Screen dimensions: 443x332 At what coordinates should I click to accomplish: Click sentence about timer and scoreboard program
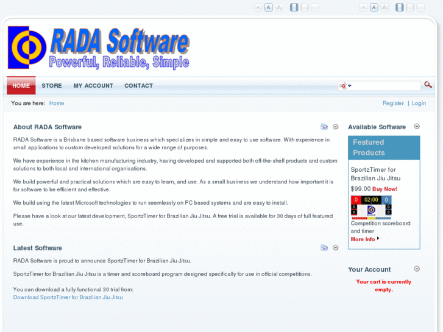pyautogui.click(x=163, y=274)
